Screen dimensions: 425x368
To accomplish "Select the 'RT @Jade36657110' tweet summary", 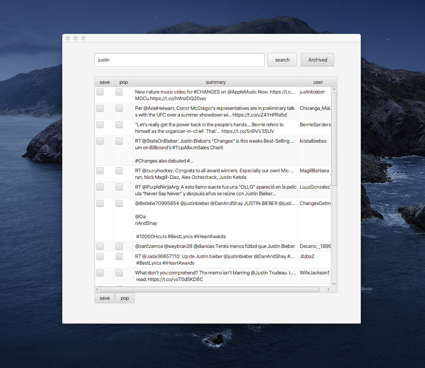I will tap(216, 259).
